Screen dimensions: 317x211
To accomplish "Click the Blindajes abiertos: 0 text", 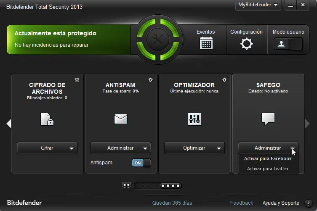I will click(x=47, y=98).
